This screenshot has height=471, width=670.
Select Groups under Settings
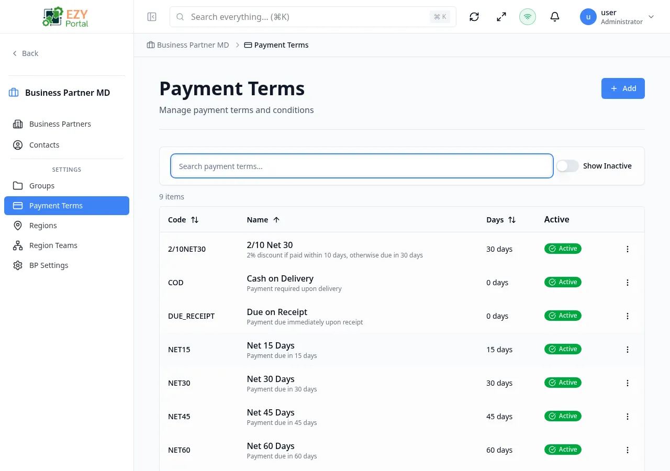click(41, 186)
